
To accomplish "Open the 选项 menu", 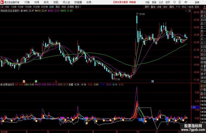I will point(168,2).
